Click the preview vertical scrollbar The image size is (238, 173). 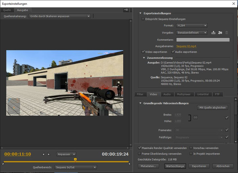point(131,83)
